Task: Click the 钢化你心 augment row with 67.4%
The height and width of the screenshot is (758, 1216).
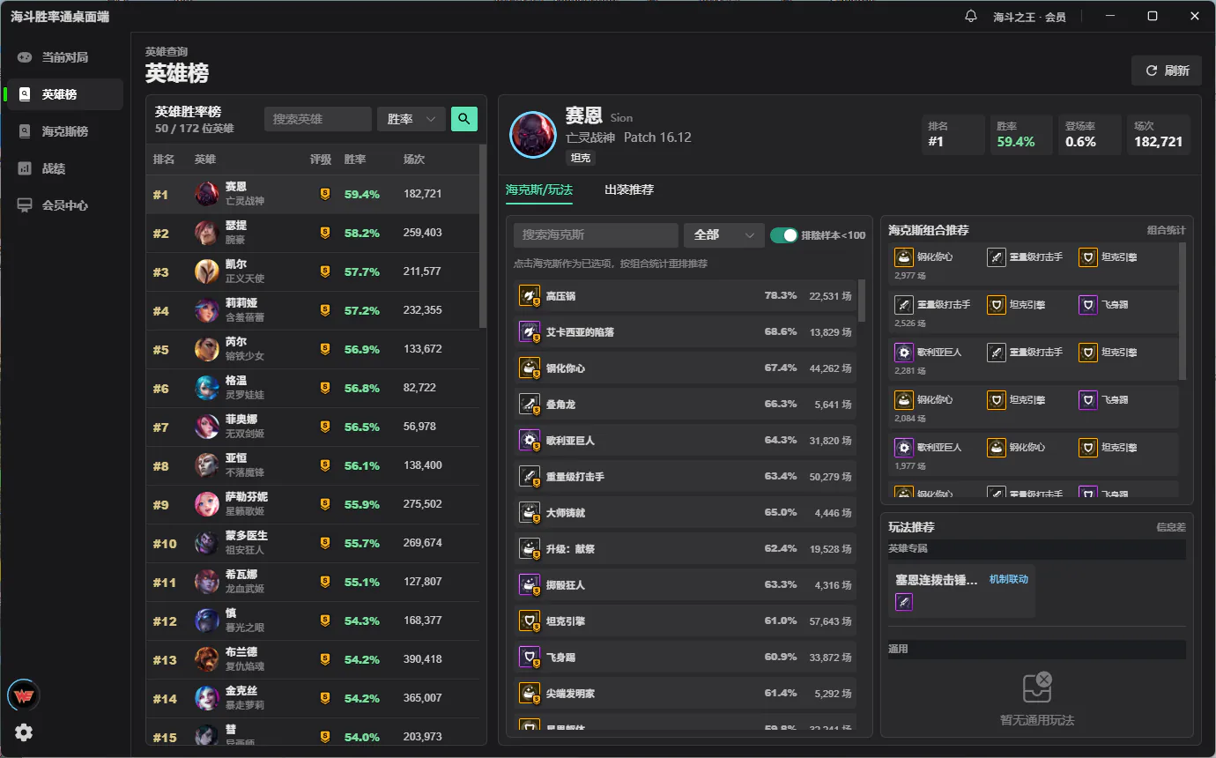Action: (686, 368)
